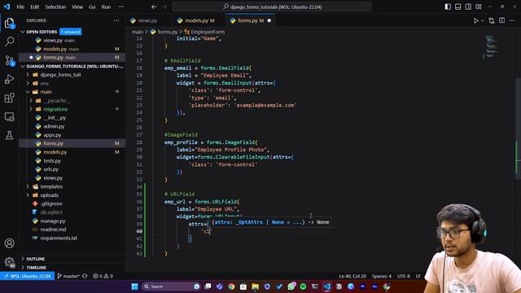Viewport: 521px width, 293px height.
Task: Open the Extensions view
Action: tap(9, 98)
